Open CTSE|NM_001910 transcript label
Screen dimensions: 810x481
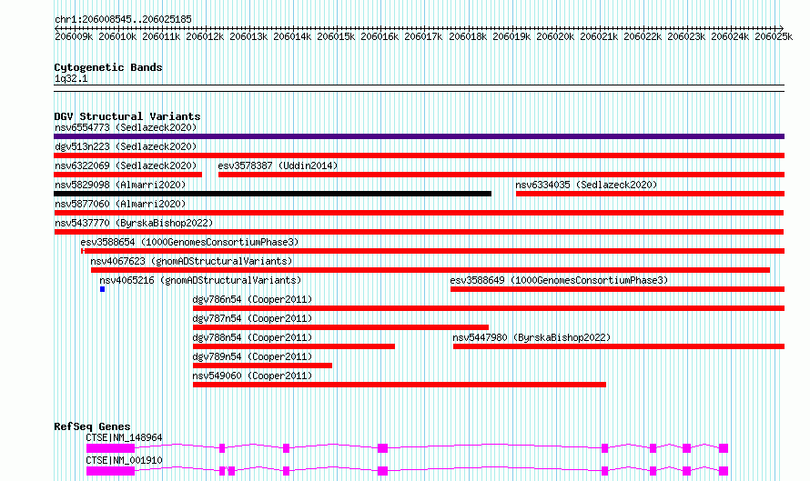tap(124, 460)
